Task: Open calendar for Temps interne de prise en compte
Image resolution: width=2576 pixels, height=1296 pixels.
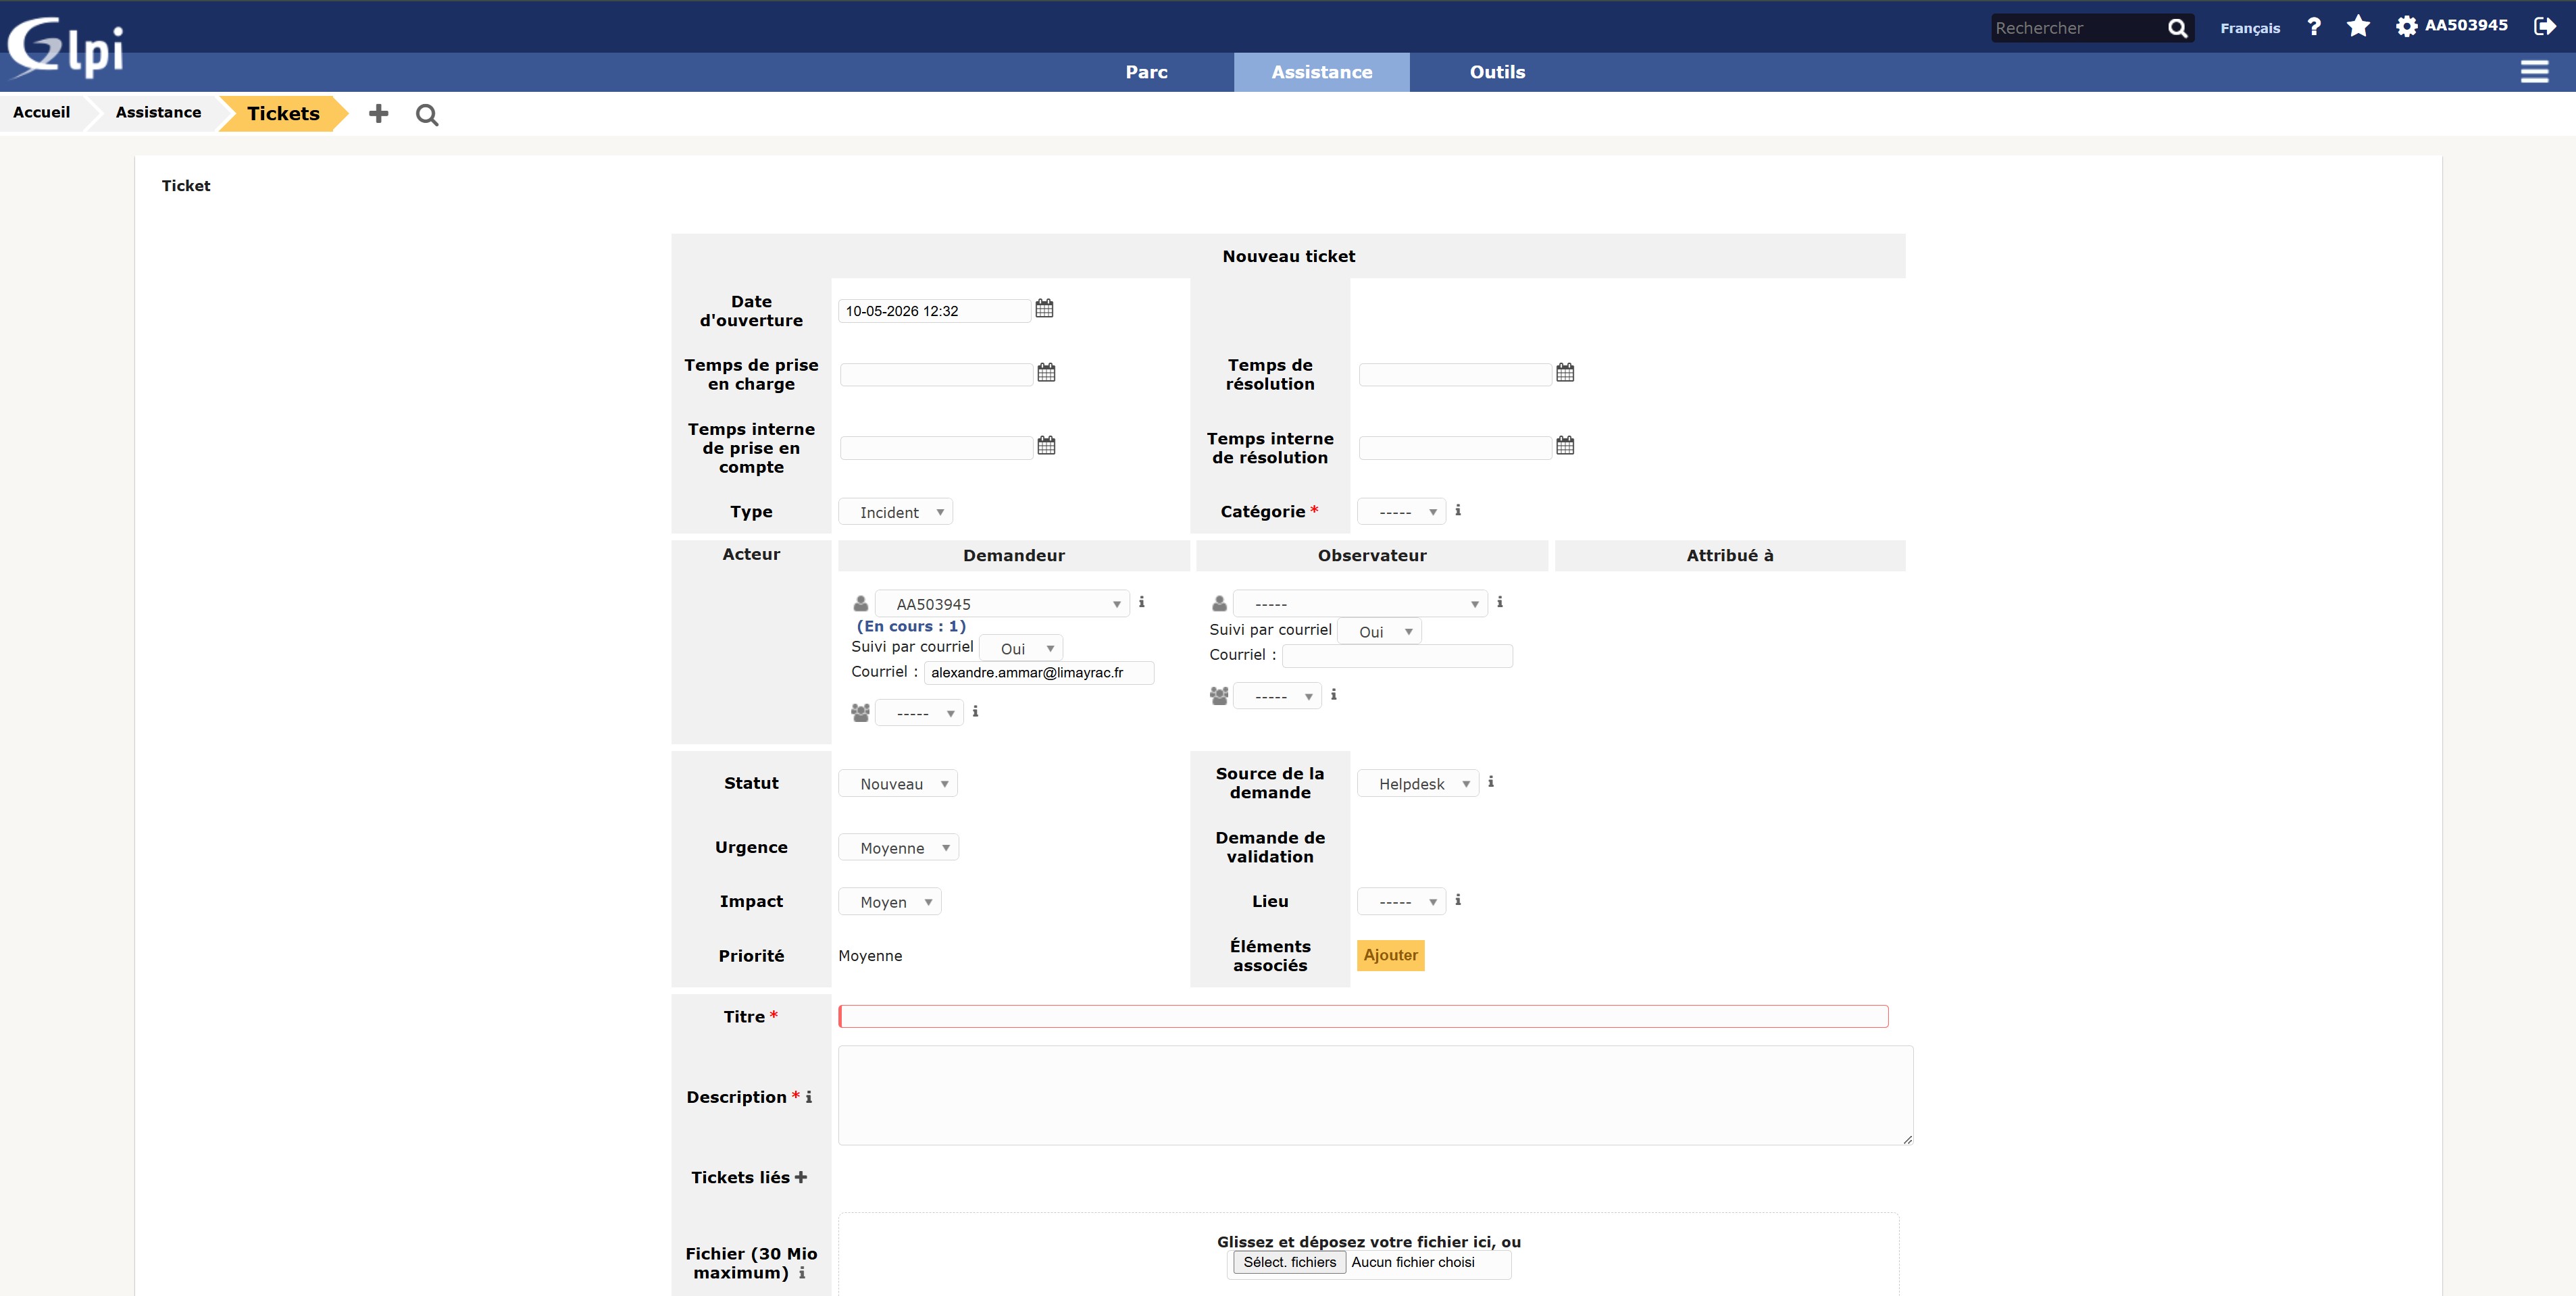Action: 1046,445
